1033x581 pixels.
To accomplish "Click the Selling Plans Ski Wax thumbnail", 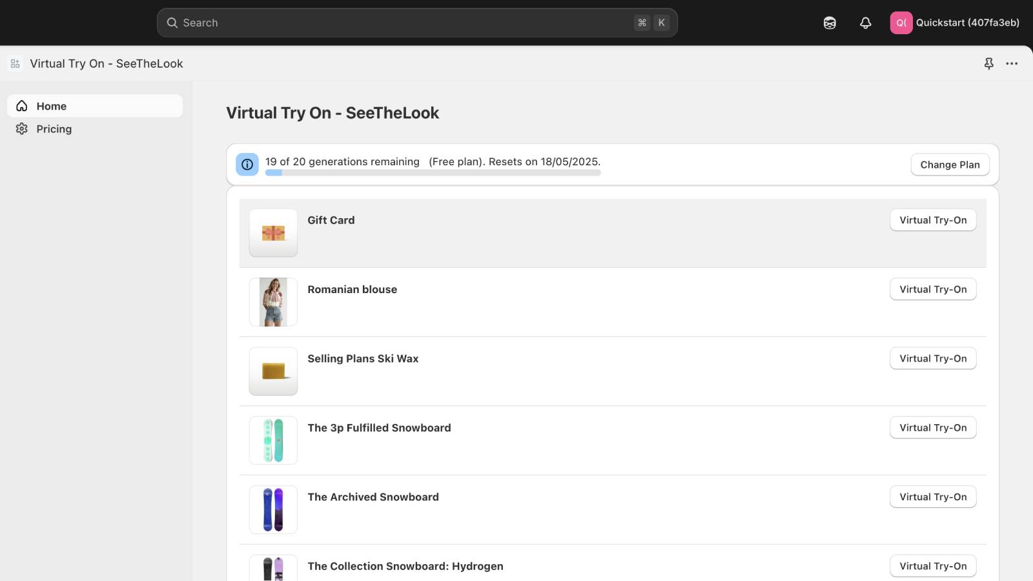I will pyautogui.click(x=273, y=371).
